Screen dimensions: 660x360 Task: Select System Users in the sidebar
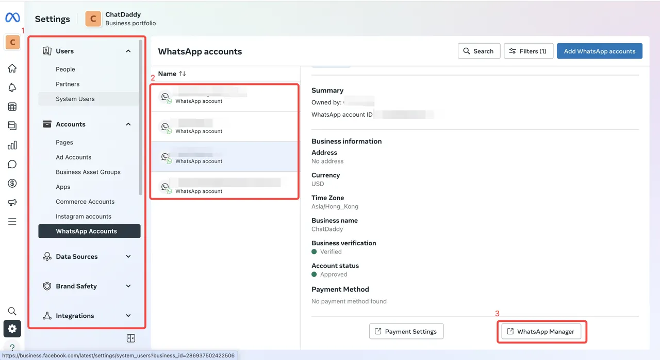[75, 99]
